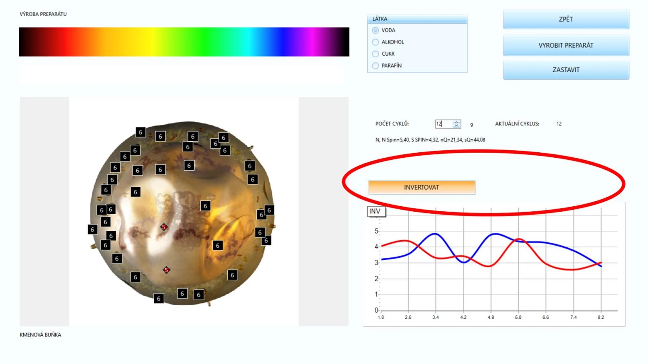Click the upper red diamond 5 marker
The width and height of the screenshot is (648, 364).
(164, 227)
